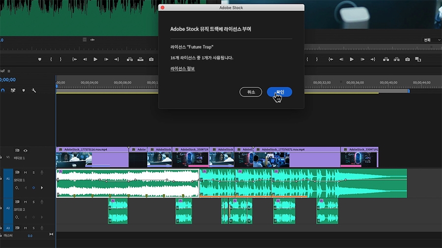Open the timeline panel menu icon
The image size is (442, 248).
(9, 71)
